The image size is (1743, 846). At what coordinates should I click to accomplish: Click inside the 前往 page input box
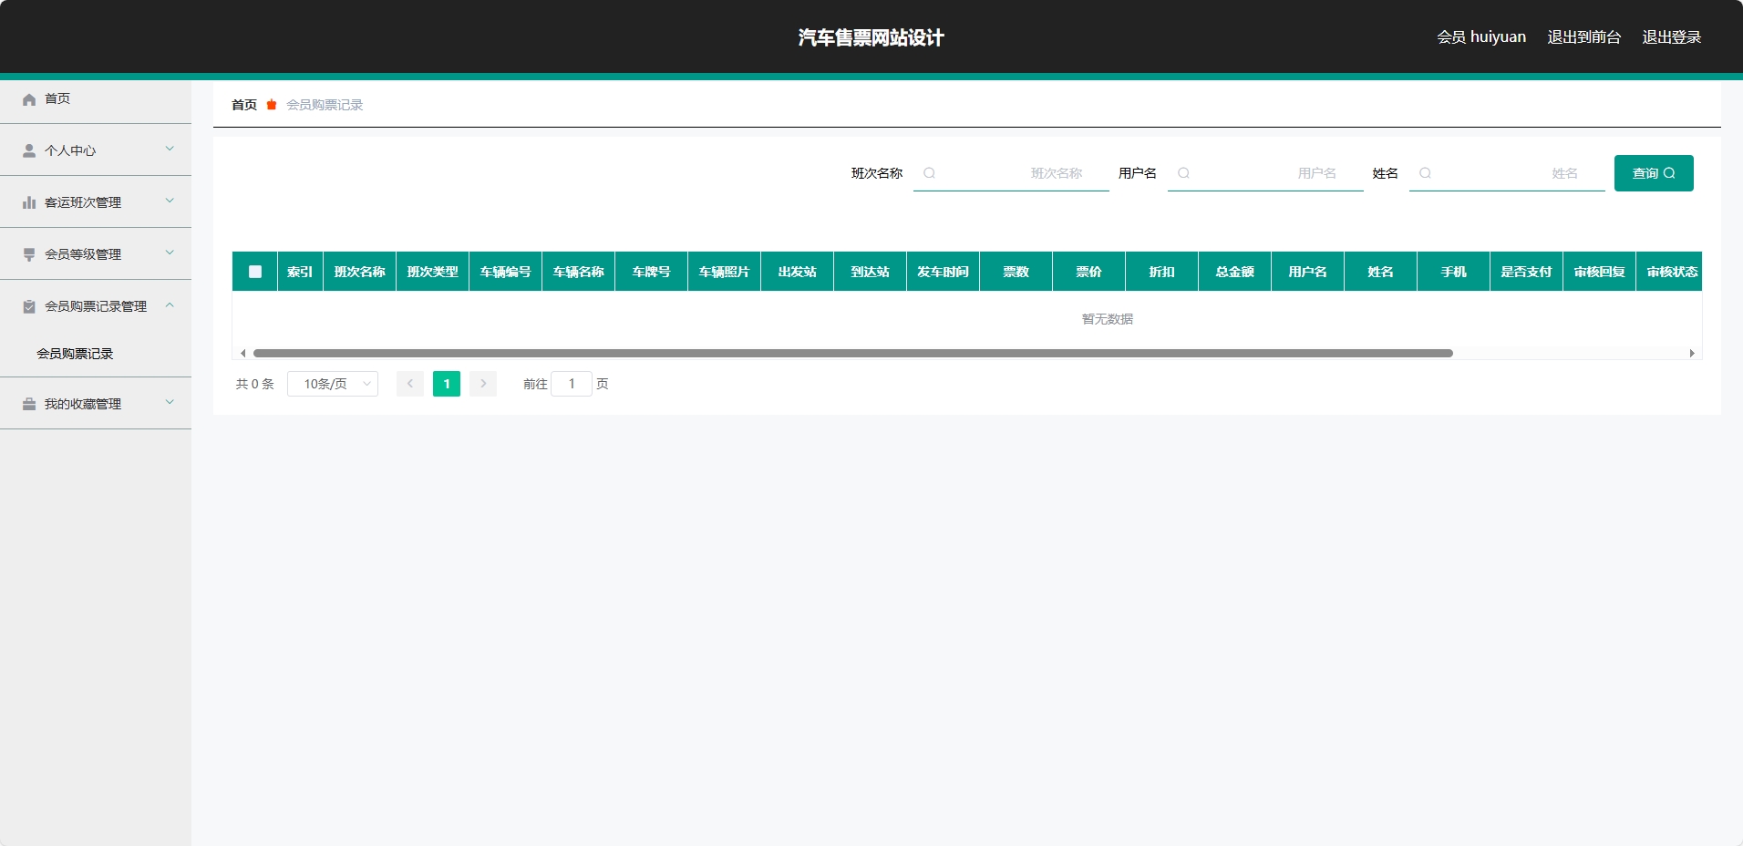(571, 384)
